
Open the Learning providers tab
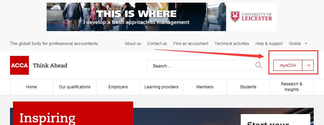pyautogui.click(x=162, y=87)
